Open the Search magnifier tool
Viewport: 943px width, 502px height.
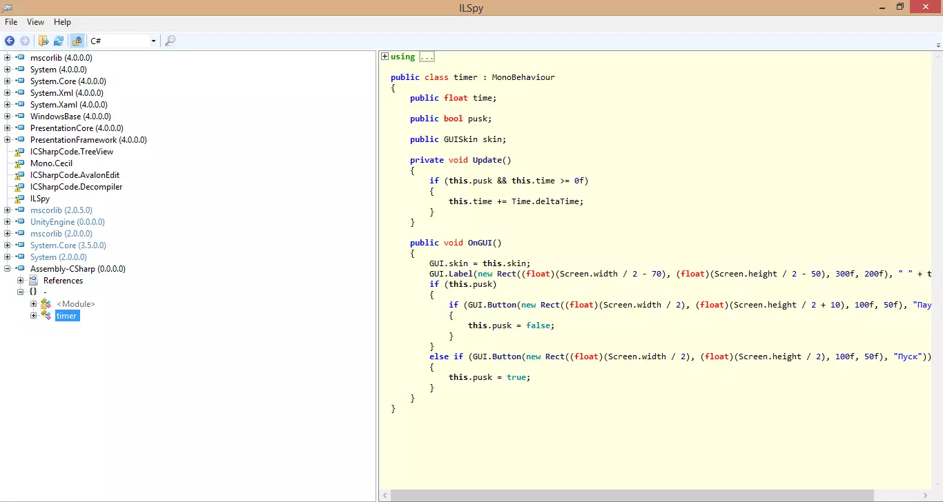(170, 41)
